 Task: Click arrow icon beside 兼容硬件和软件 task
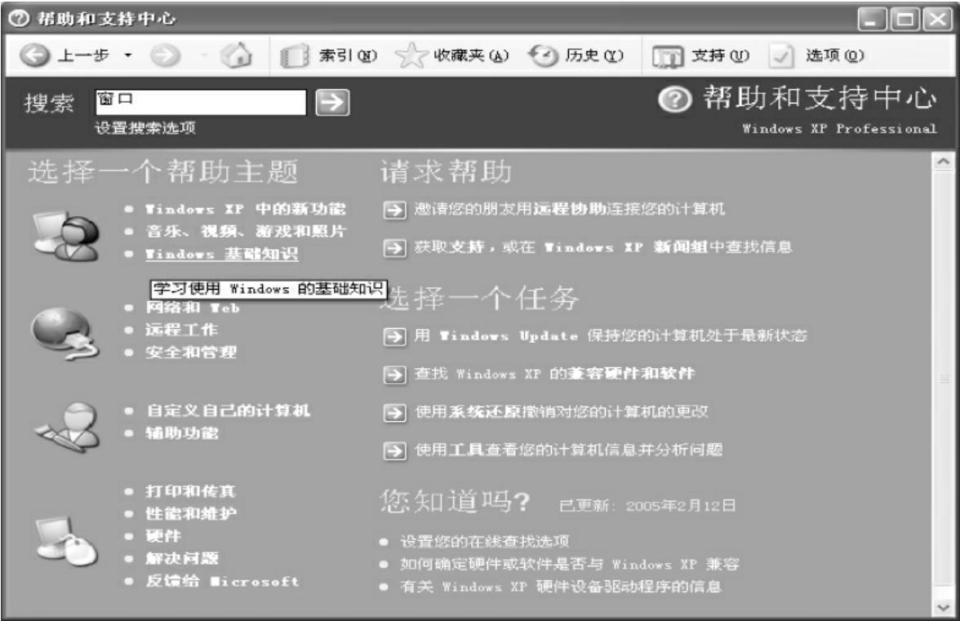[395, 375]
